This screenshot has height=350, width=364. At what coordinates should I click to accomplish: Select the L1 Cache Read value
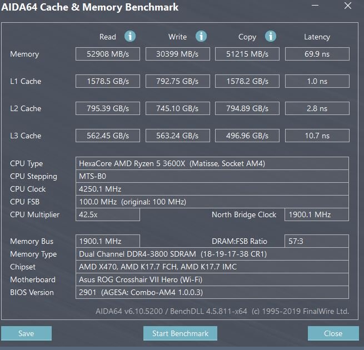108,81
